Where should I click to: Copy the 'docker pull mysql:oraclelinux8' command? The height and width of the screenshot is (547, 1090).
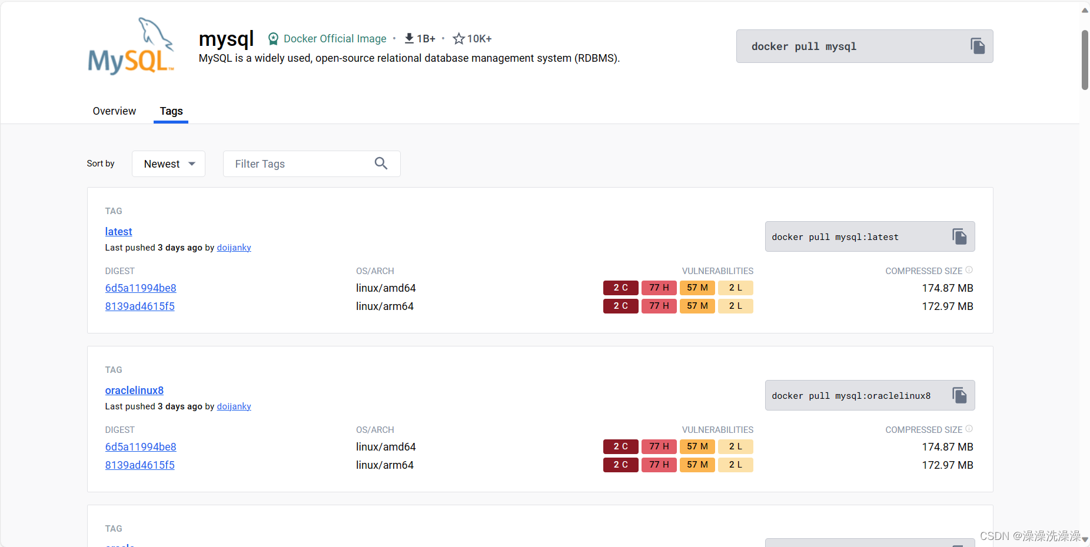[959, 395]
